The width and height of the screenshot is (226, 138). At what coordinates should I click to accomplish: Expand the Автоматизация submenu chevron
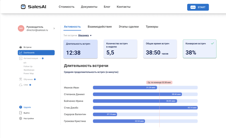[40, 58]
